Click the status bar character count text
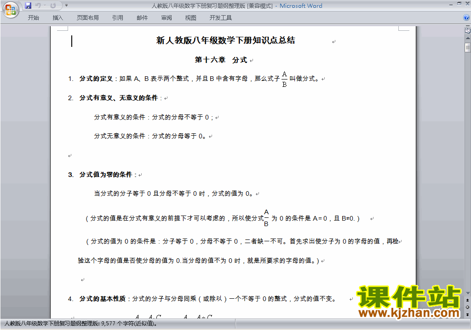Image resolution: width=471 pixels, height=330 pixels. (81, 324)
